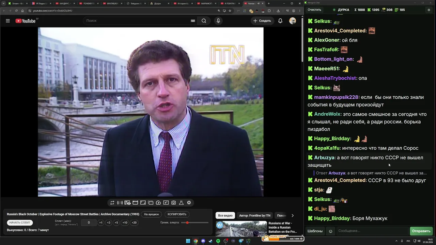Image resolution: width=436 pixels, height=245 pixels.
Task: Click 'Очистить' in Merged Chat
Action: pyautogui.click(x=314, y=10)
